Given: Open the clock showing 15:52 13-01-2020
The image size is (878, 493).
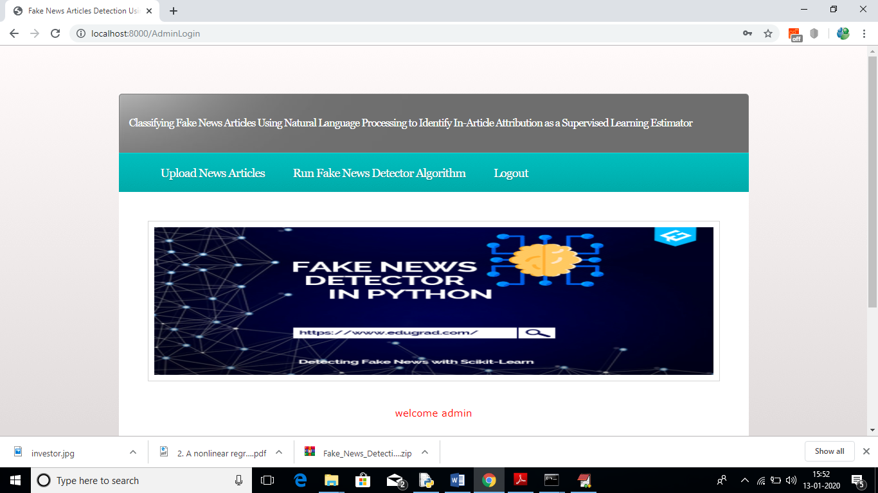Looking at the screenshot, I should 821,480.
